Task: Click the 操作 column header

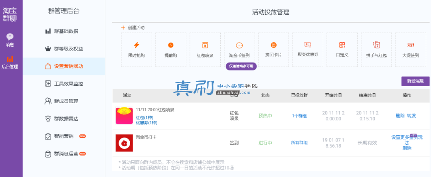Action: (x=407, y=95)
